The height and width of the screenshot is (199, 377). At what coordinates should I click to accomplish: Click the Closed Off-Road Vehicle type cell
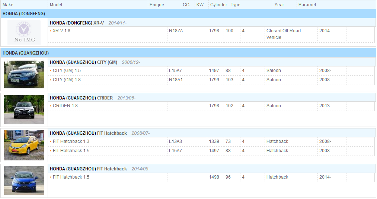pos(284,34)
